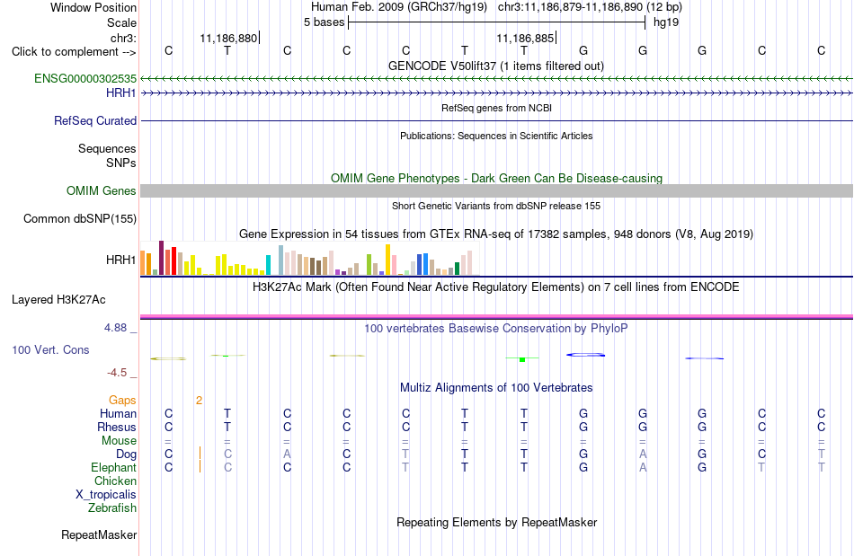Click the RepeatMasker track label

(99, 534)
